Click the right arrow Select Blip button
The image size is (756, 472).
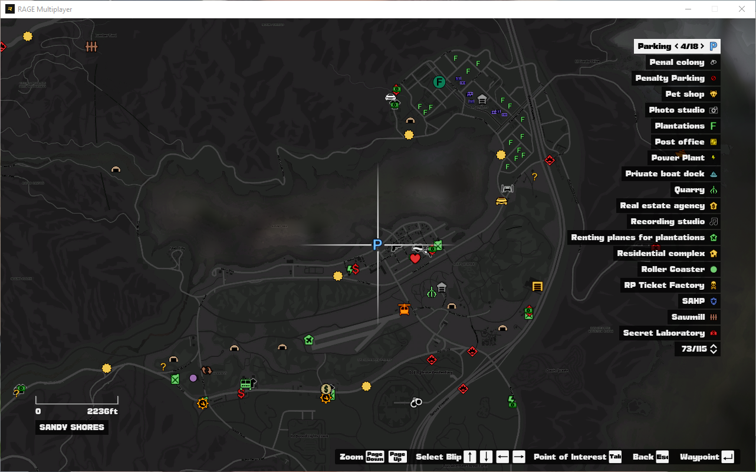click(x=519, y=457)
